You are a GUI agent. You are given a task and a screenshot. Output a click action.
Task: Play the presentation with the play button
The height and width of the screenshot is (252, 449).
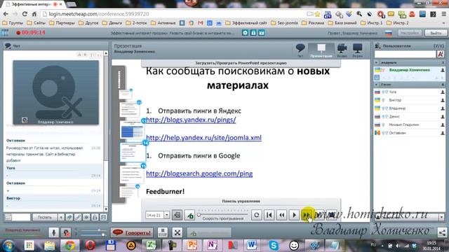tap(294, 215)
